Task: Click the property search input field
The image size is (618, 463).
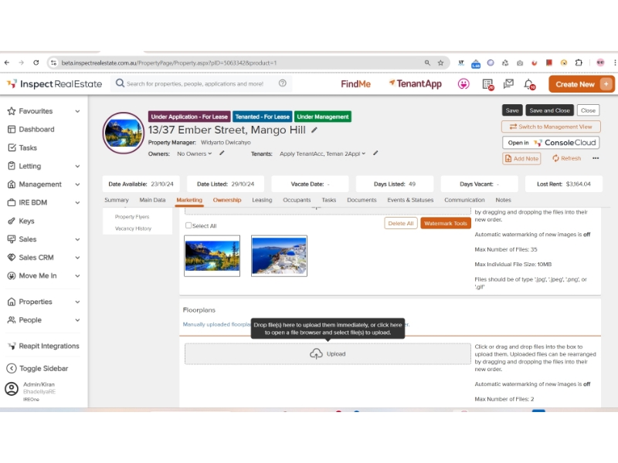Action: pos(197,83)
